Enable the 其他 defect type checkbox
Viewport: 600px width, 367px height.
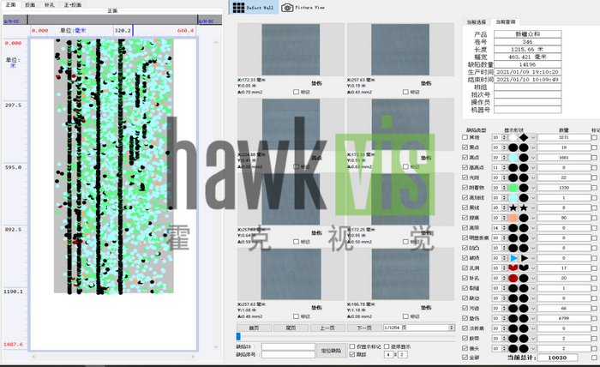click(x=465, y=137)
